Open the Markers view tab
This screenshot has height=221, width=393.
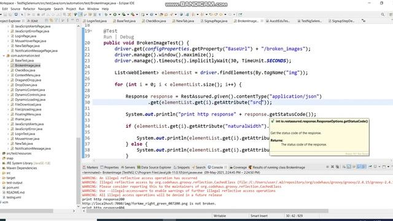point(90,168)
